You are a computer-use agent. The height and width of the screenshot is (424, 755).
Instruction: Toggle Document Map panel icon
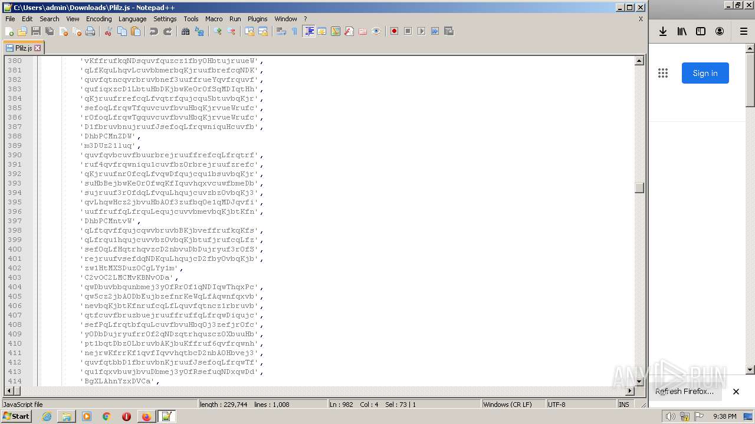coord(336,31)
